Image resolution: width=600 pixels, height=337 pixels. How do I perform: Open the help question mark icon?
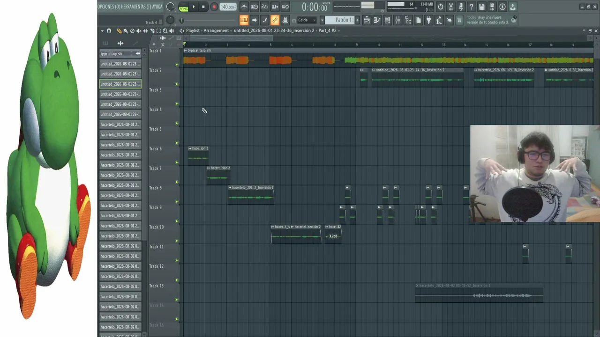472,7
